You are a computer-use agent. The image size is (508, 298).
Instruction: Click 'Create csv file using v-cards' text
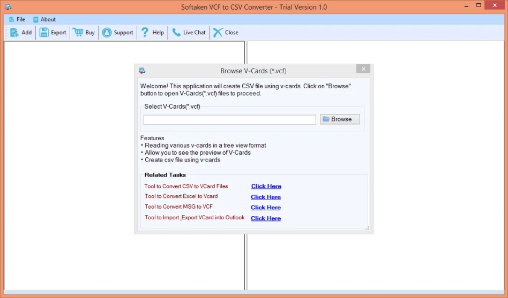coord(182,160)
